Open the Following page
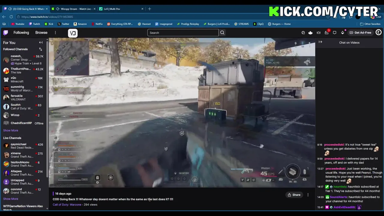This screenshot has height=216, width=384. tap(21, 32)
